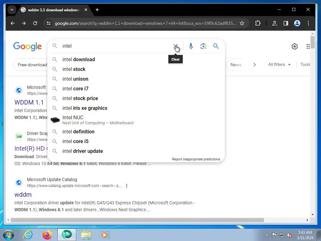Open Action Center flag icon
Viewport: 321px width, 241px height.
274,235
